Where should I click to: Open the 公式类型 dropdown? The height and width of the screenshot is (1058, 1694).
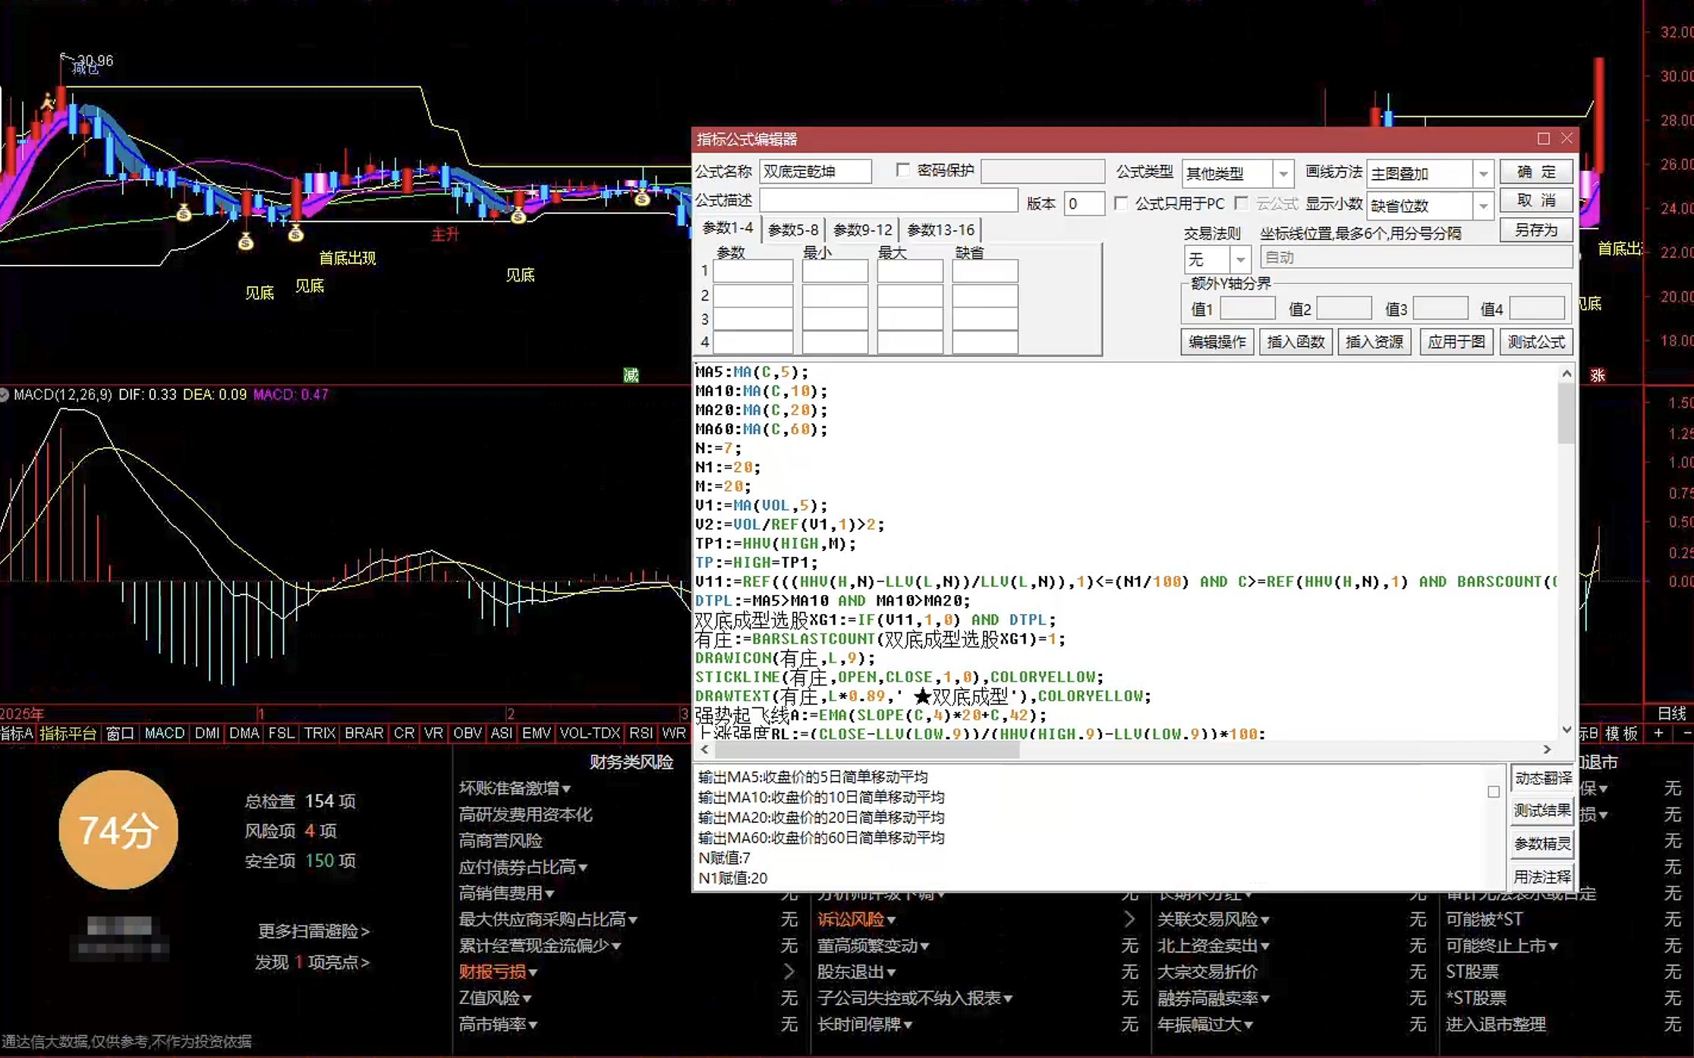1283,174
